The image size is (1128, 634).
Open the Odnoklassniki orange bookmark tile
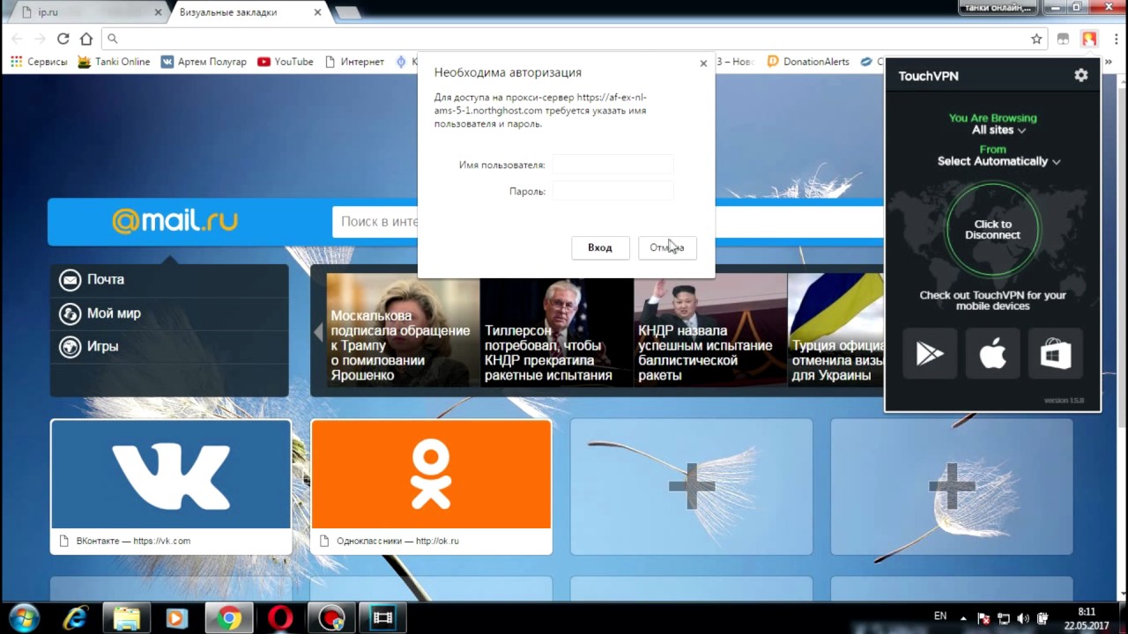coord(432,486)
